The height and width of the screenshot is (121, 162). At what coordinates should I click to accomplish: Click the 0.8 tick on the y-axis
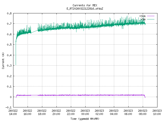pyautogui.click(x=9, y=13)
